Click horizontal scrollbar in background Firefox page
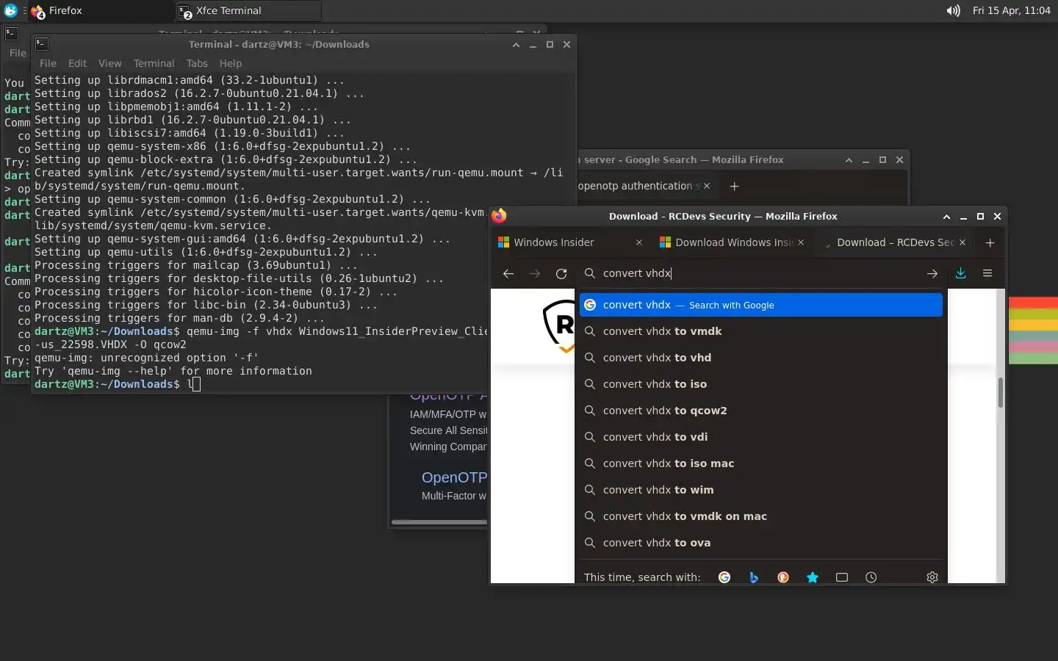 pos(439,522)
